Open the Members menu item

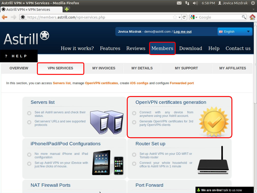pos(162,48)
